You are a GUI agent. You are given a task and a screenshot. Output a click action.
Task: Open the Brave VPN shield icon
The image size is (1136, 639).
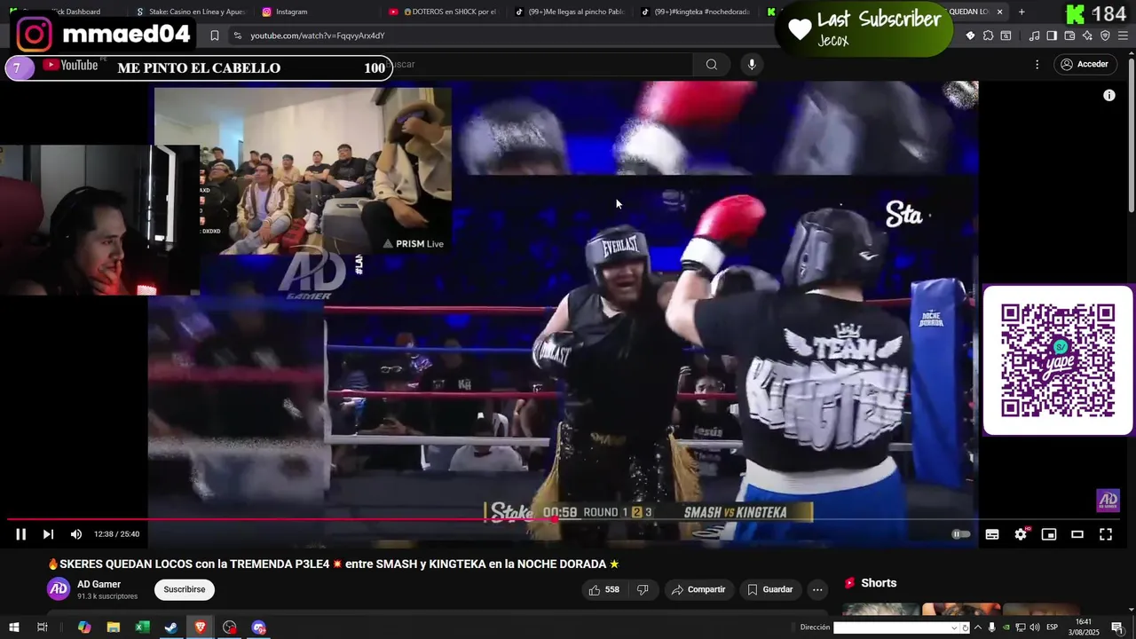(x=1105, y=35)
